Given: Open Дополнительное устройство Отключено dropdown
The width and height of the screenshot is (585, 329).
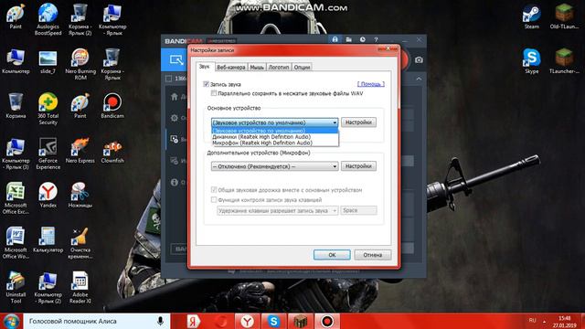Looking at the screenshot, I should (x=274, y=166).
